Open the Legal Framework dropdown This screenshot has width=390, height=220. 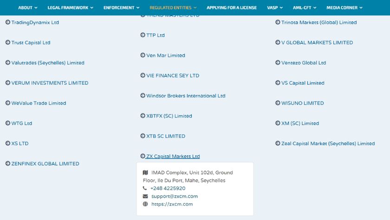coord(70,8)
